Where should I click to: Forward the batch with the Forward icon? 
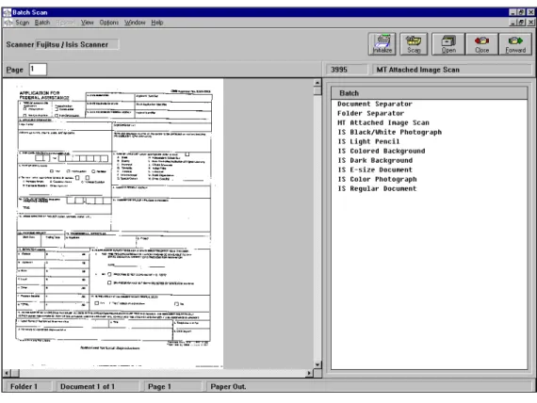pyautogui.click(x=515, y=44)
